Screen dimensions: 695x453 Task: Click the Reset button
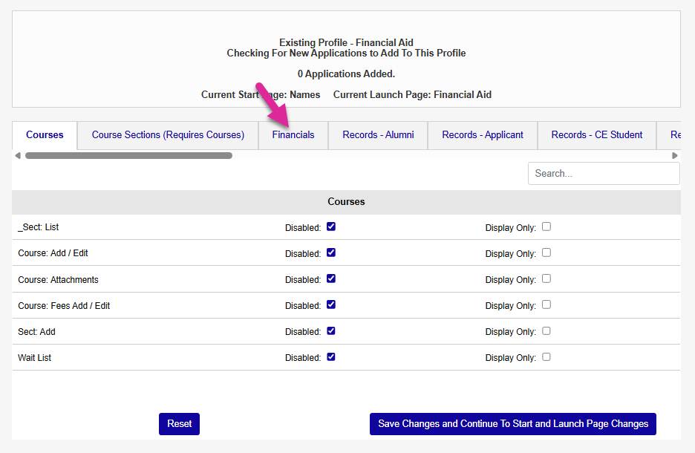179,424
